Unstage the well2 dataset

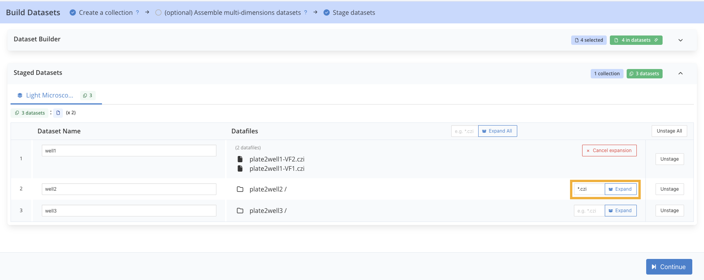[669, 189]
